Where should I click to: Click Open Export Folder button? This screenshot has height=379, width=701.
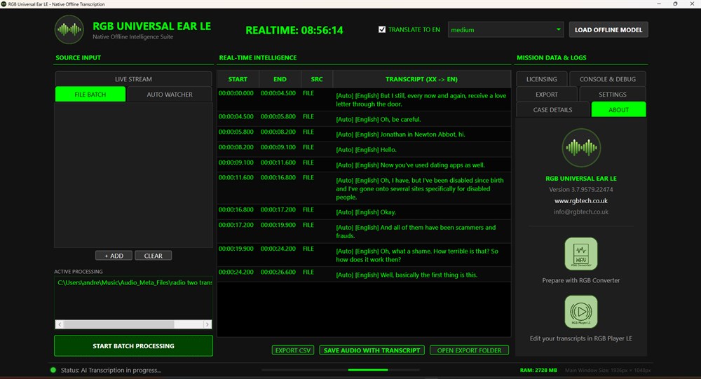[469, 350]
